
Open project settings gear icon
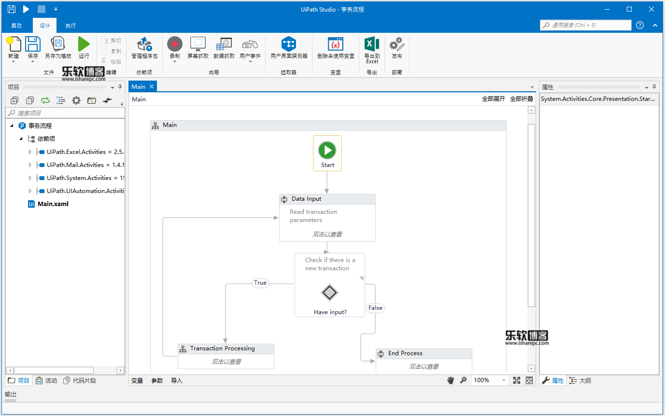click(x=76, y=100)
